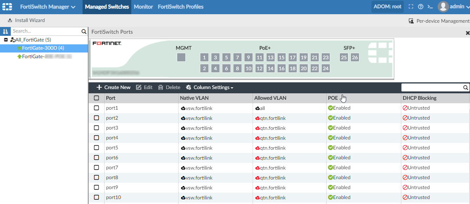Toggle the fullscreen icon in header
The width and height of the screenshot is (470, 204).
(x=411, y=7)
